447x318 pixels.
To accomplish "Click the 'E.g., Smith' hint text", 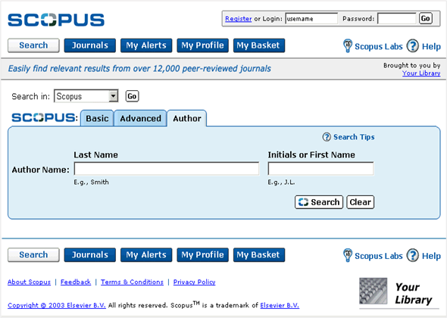I will (x=91, y=182).
